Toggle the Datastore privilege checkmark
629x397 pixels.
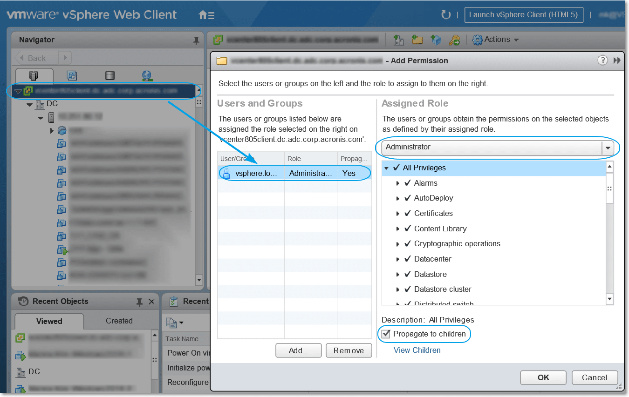[x=408, y=274]
